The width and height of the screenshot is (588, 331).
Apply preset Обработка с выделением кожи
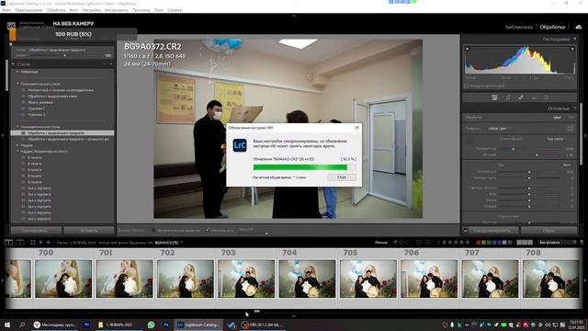click(52, 96)
